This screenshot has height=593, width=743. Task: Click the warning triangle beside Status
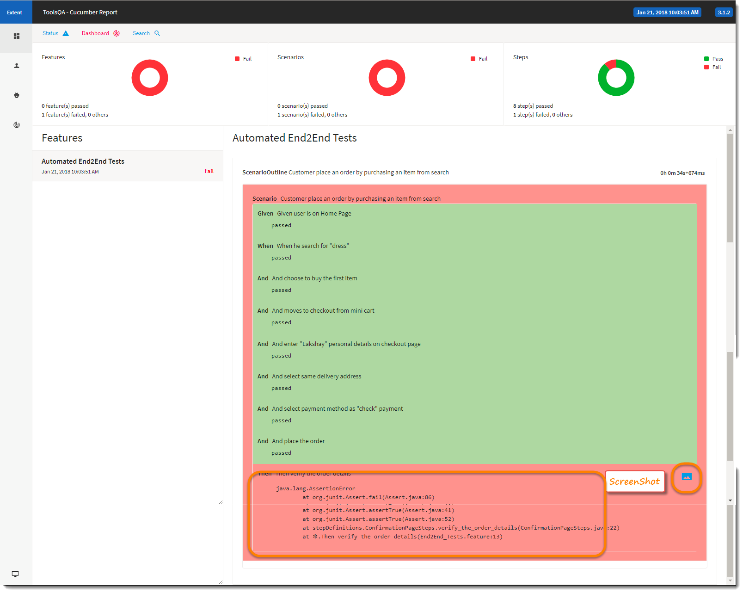(66, 33)
